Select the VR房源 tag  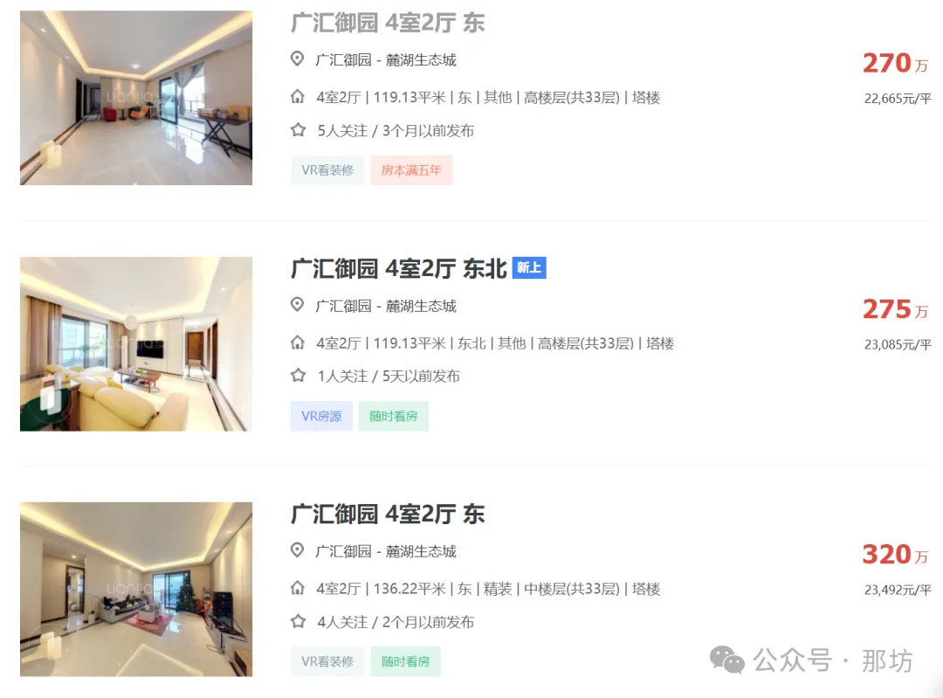pos(321,417)
